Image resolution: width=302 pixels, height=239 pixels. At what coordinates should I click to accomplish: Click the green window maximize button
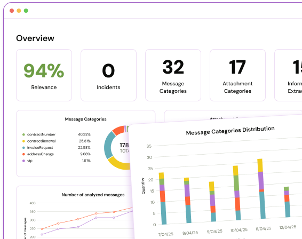click(26, 11)
